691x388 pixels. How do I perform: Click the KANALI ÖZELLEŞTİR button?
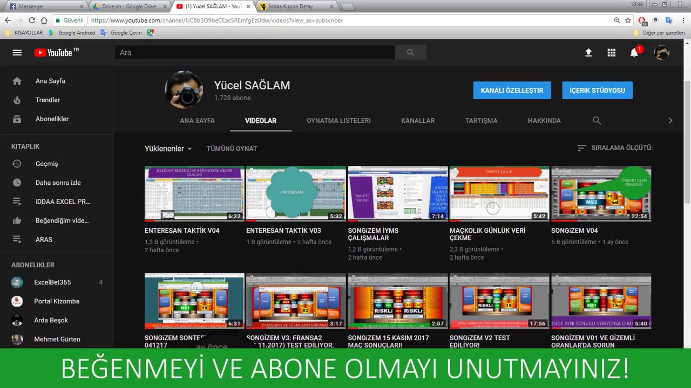[512, 91]
